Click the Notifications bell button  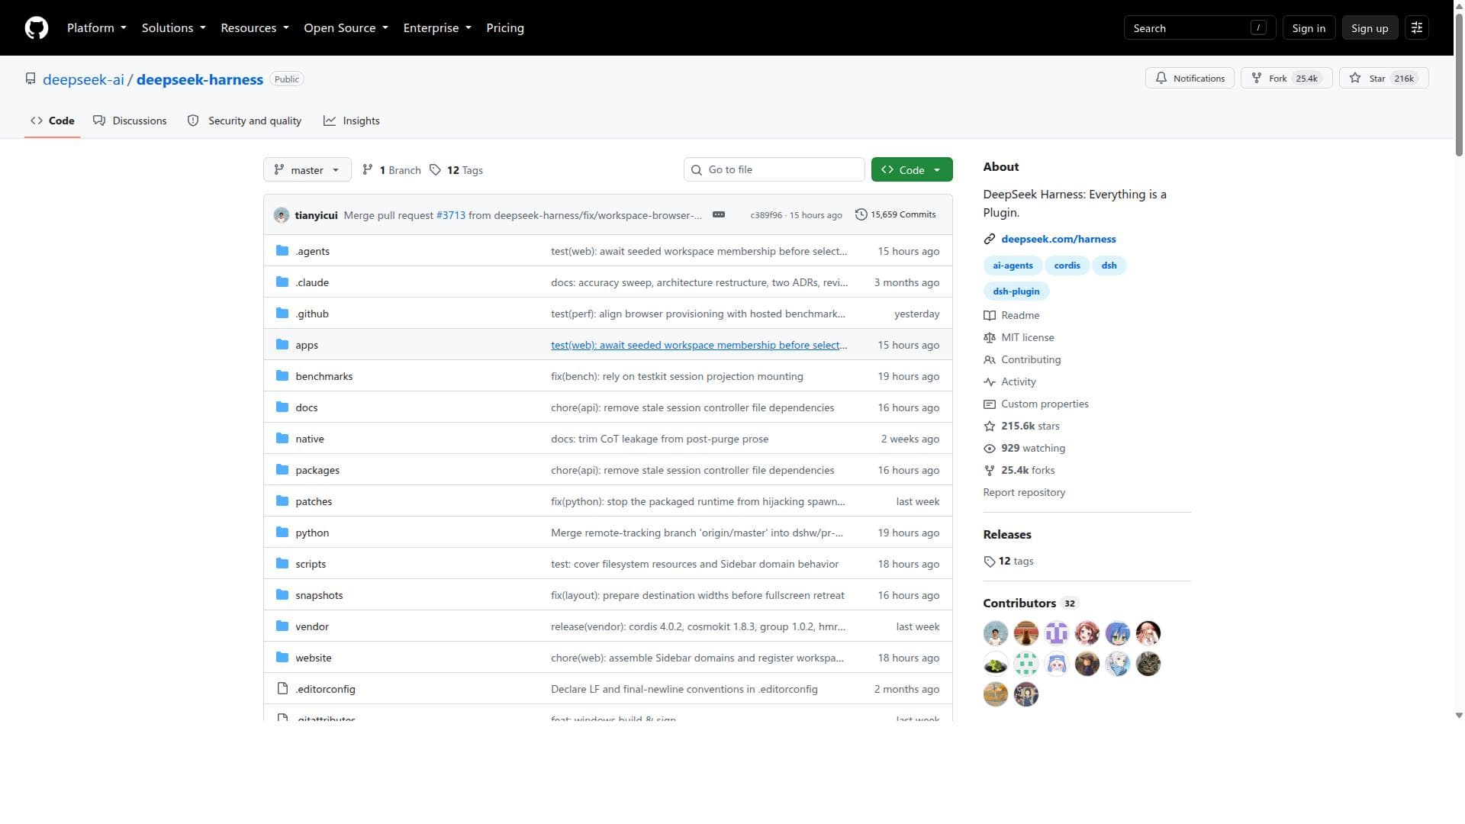(1190, 79)
